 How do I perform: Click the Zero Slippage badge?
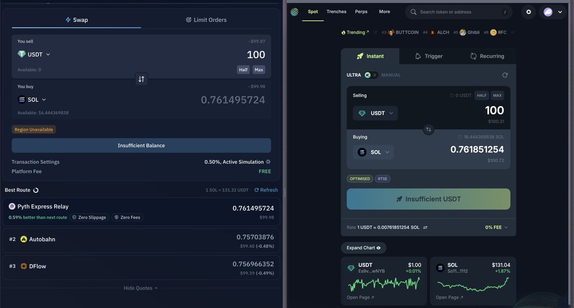coord(89,217)
